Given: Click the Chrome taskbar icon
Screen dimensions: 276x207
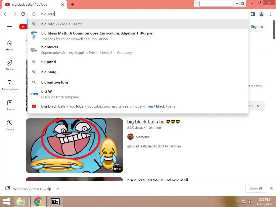Looking at the screenshot, I should point(39,202).
